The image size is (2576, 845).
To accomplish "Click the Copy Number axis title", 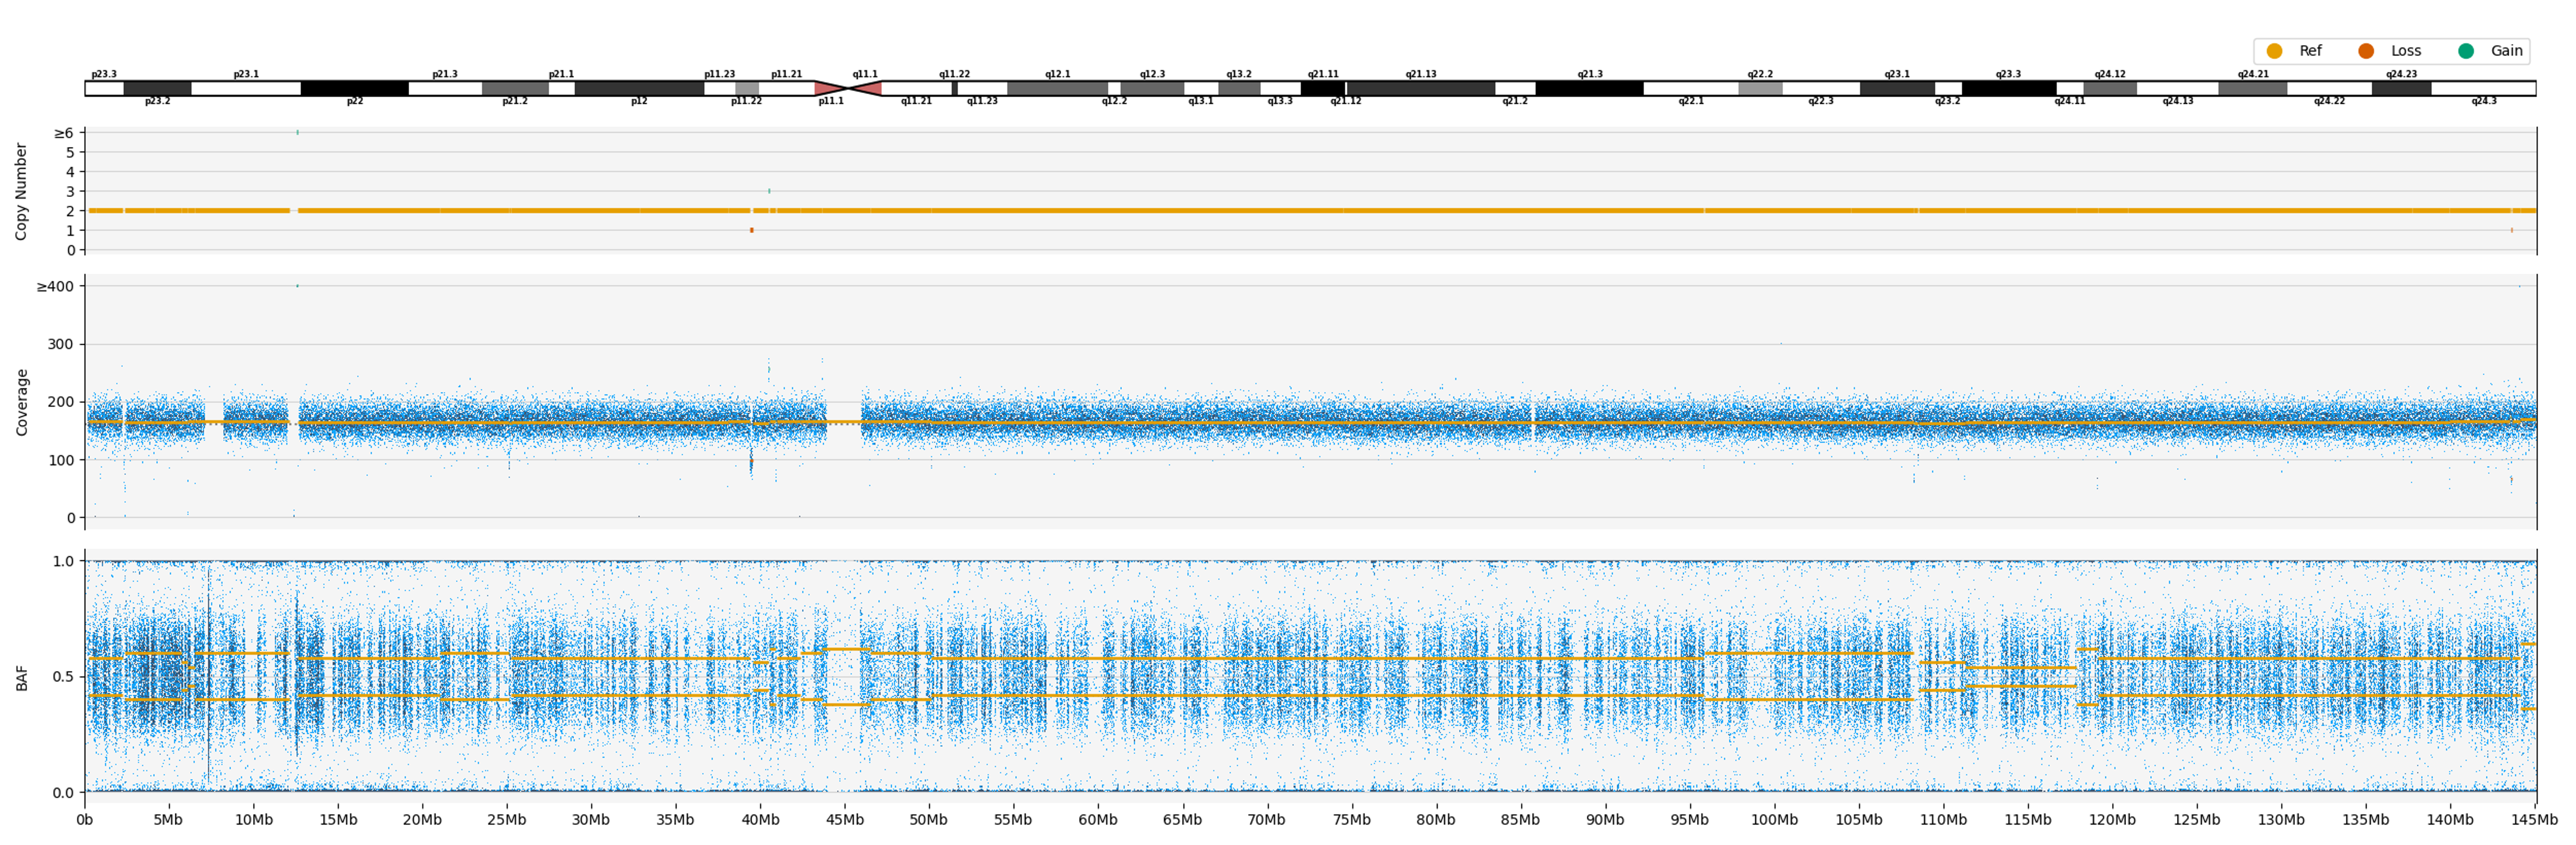I will pyautogui.click(x=21, y=191).
